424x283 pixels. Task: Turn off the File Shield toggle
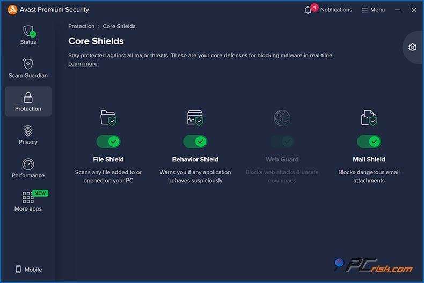coord(108,141)
